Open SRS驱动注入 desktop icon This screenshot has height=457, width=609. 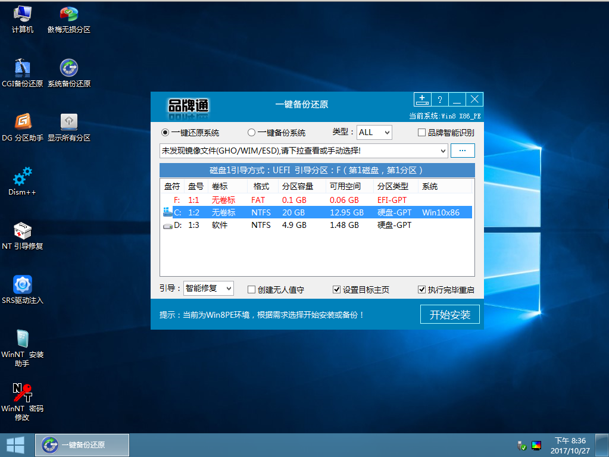click(22, 286)
